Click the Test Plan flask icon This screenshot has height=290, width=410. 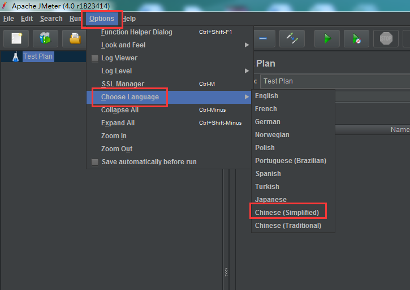(15, 56)
